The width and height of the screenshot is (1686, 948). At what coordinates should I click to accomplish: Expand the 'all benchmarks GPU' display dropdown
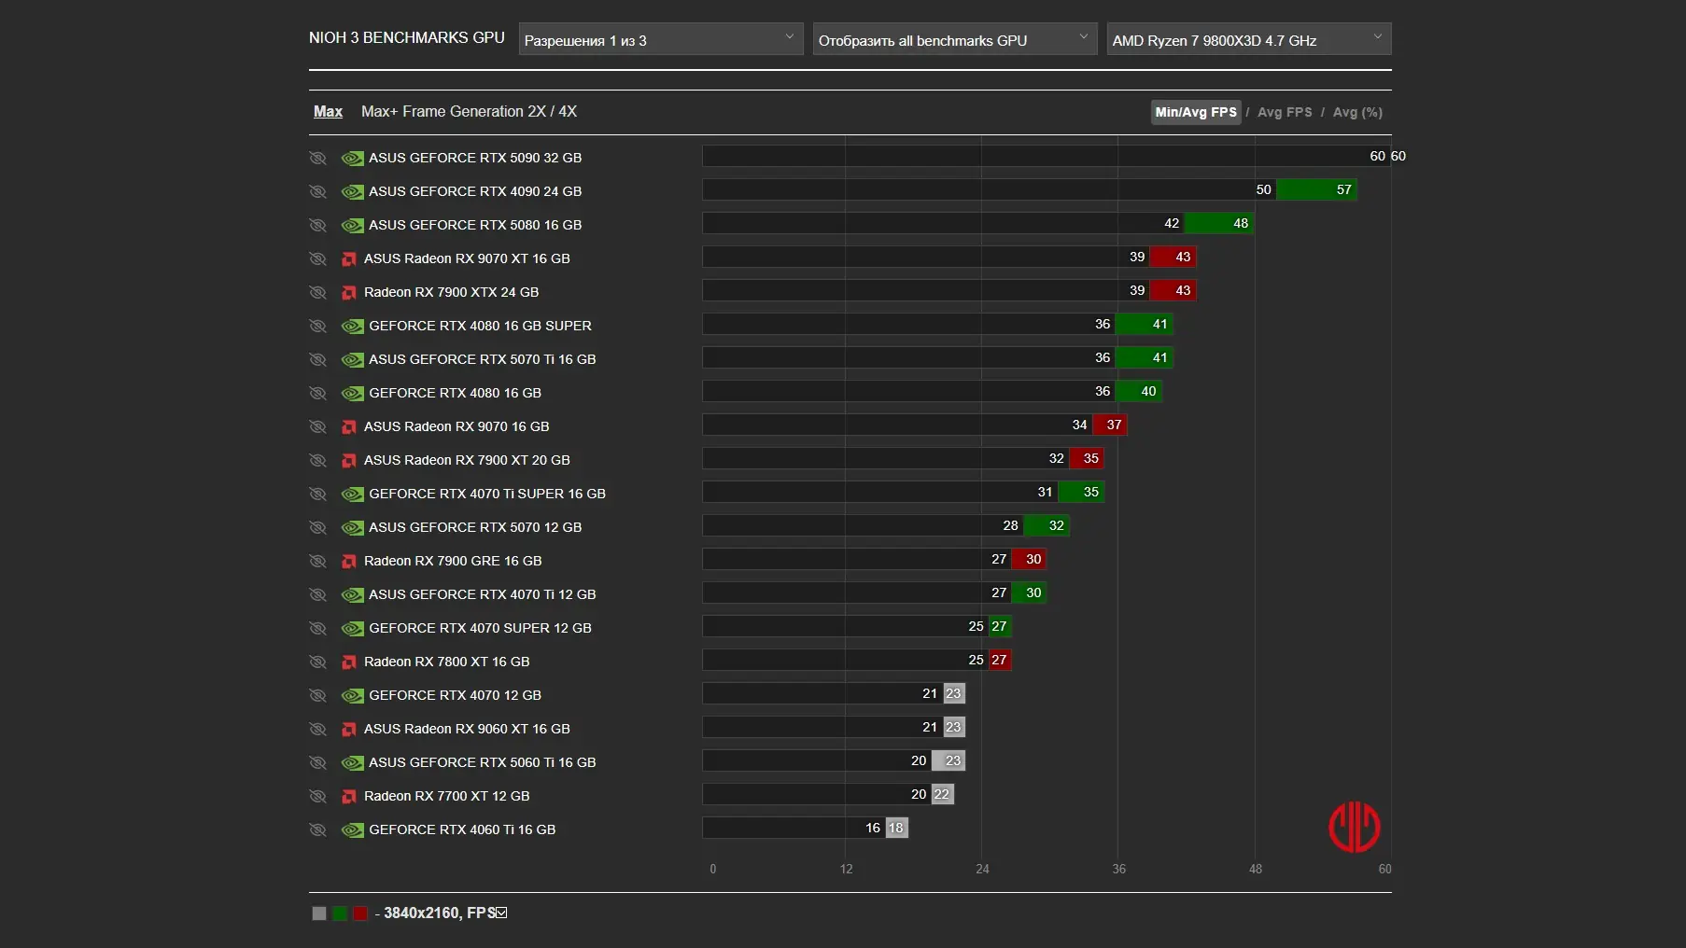[955, 39]
